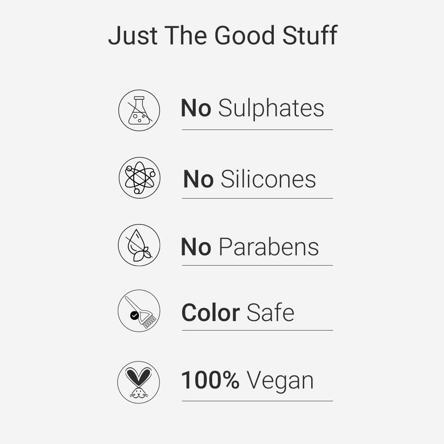This screenshot has width=444, height=444.
Task: Click the line below 100% Vegan
Action: click(257, 401)
